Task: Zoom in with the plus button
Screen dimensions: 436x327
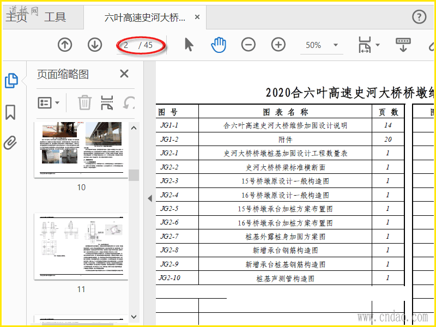Action: click(x=278, y=45)
